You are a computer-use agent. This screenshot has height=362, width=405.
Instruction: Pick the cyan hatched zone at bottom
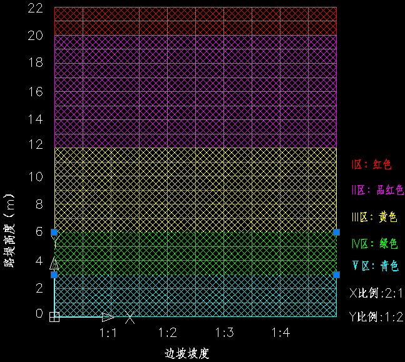tap(195, 296)
